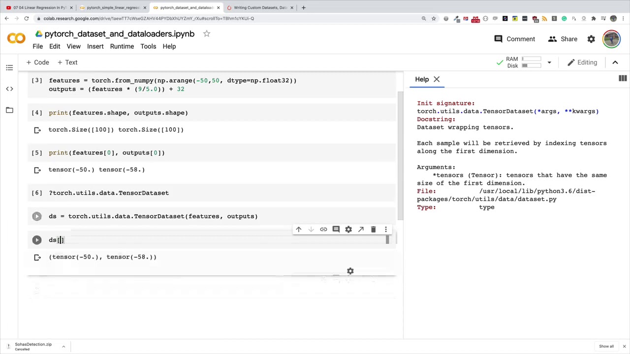Click the print(features[0], outputs[0]) cell
Viewport: 630px width, 354px height.
[212, 153]
